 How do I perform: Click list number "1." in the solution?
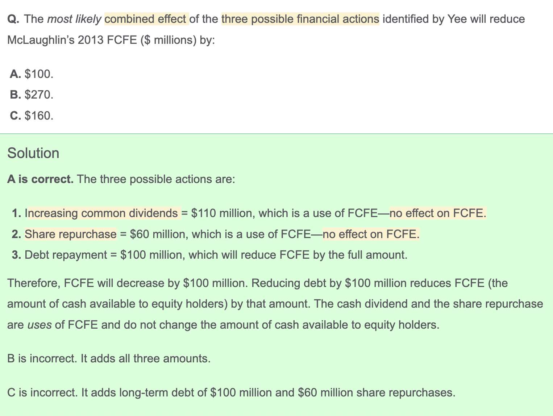coord(16,213)
